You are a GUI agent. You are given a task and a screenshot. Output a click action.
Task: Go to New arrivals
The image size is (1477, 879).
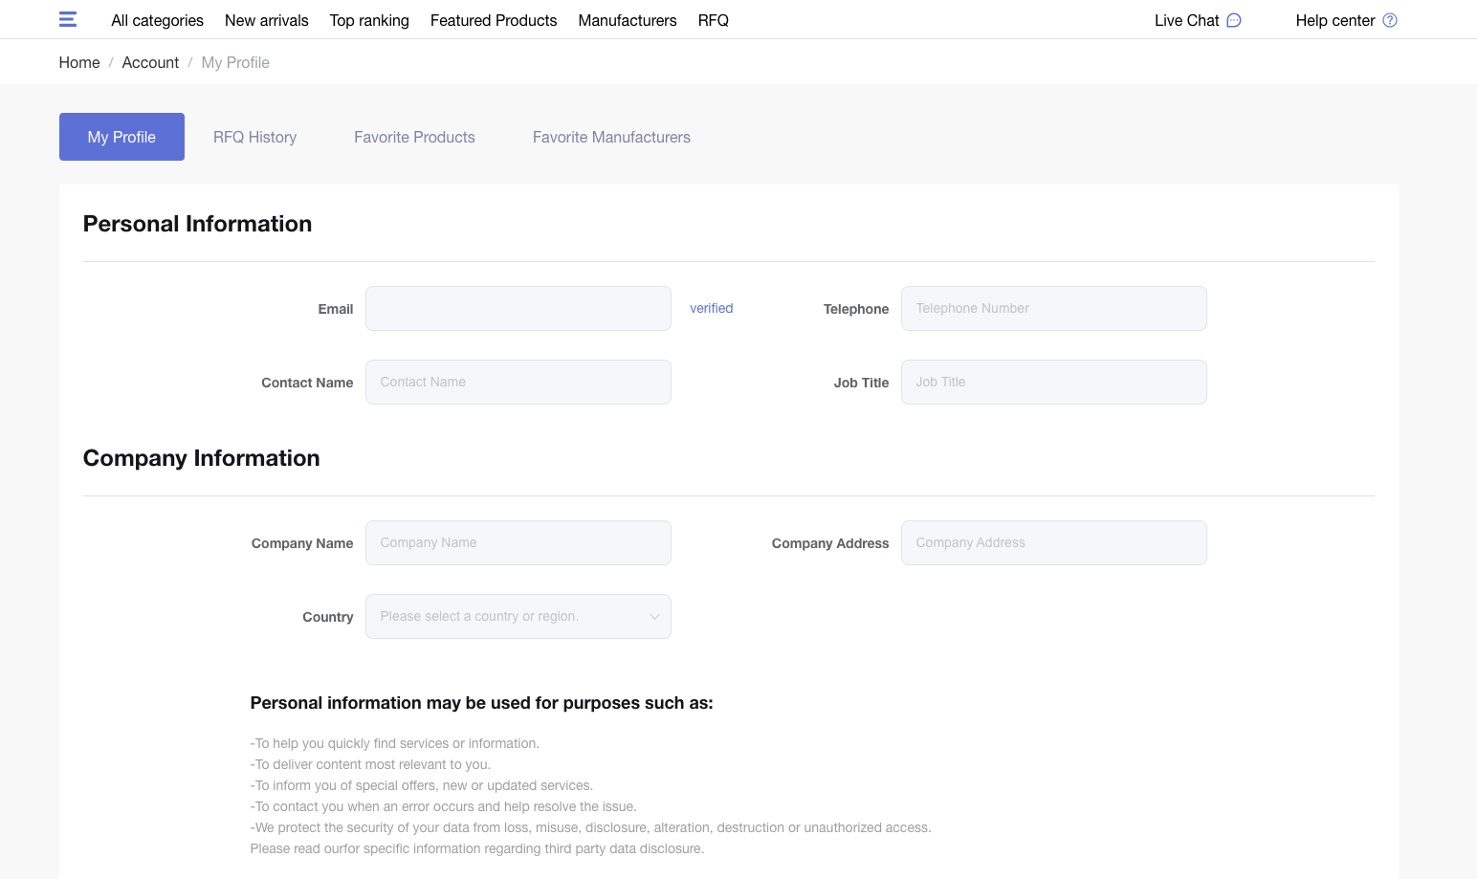click(267, 20)
